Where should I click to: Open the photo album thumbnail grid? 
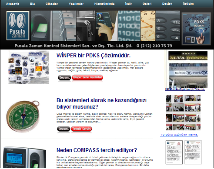coord(183,113)
